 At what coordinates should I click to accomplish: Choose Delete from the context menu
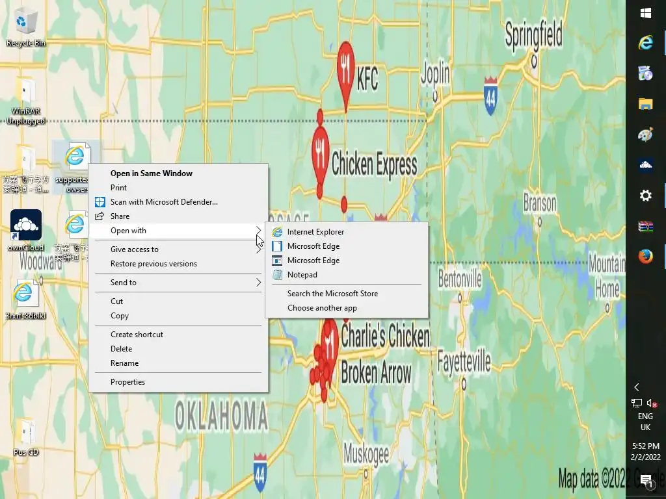[178, 349]
